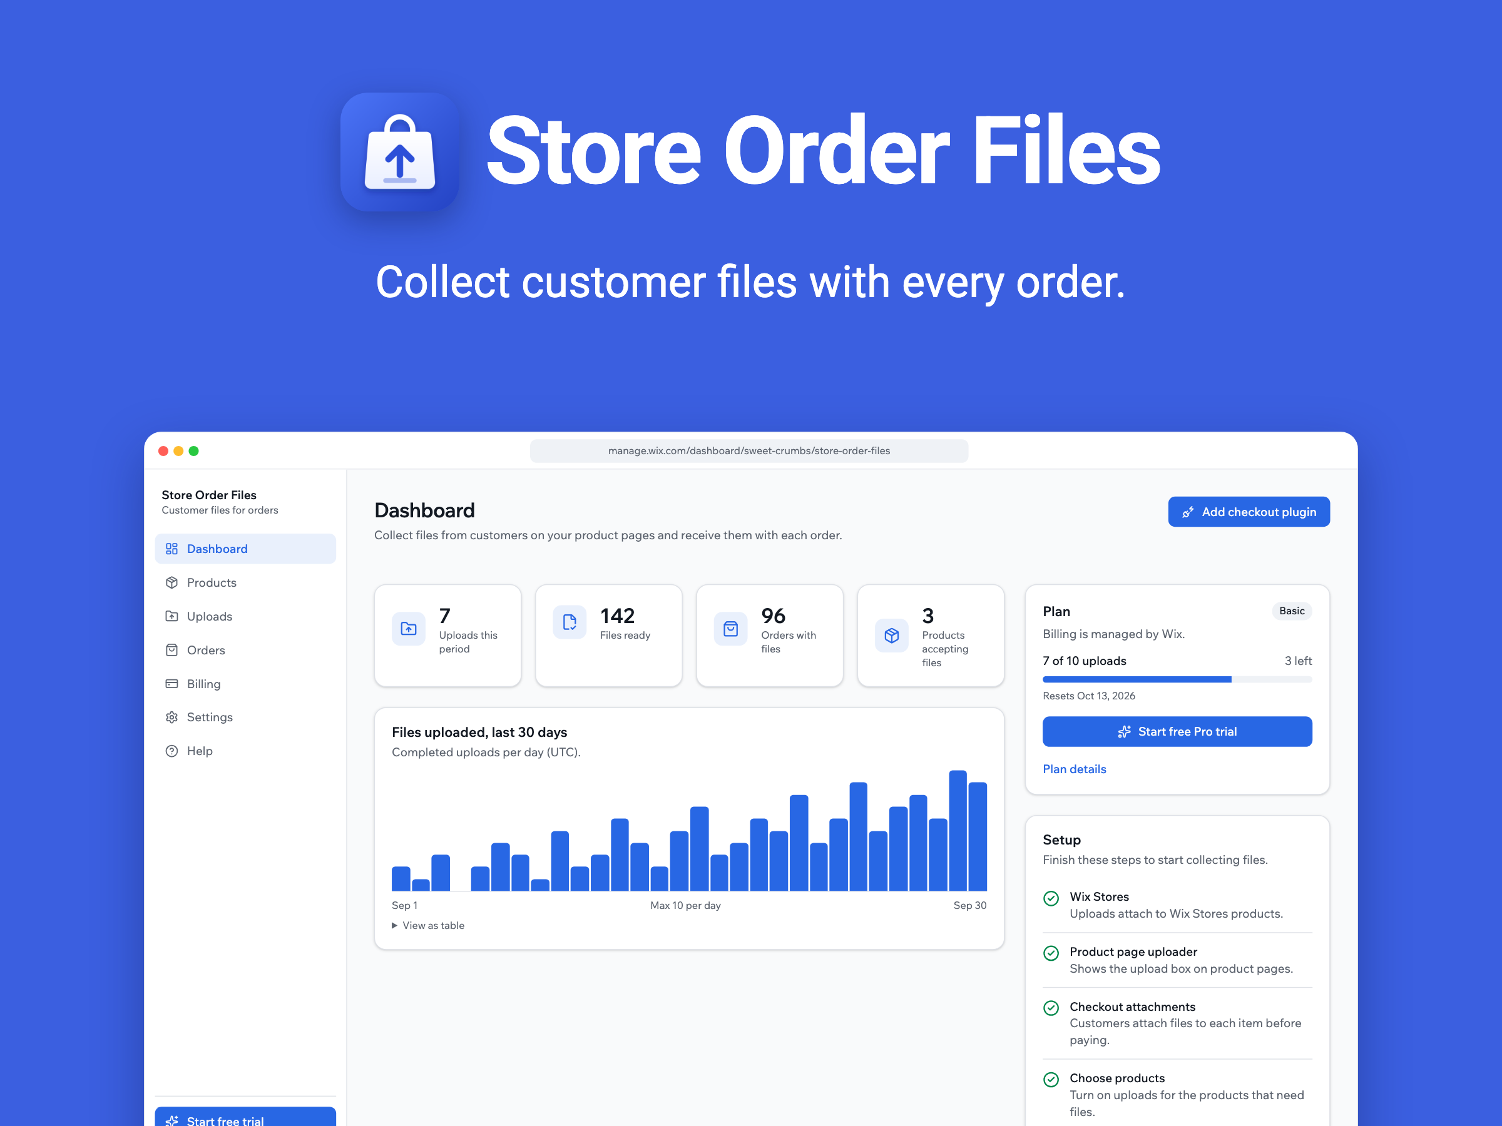Click the Basic plan badge
The width and height of the screenshot is (1502, 1126).
(1292, 611)
